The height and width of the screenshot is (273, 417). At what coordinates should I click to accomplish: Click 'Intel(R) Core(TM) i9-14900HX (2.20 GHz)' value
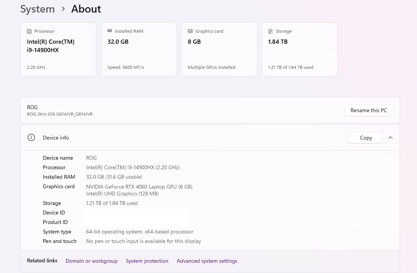coord(133,167)
